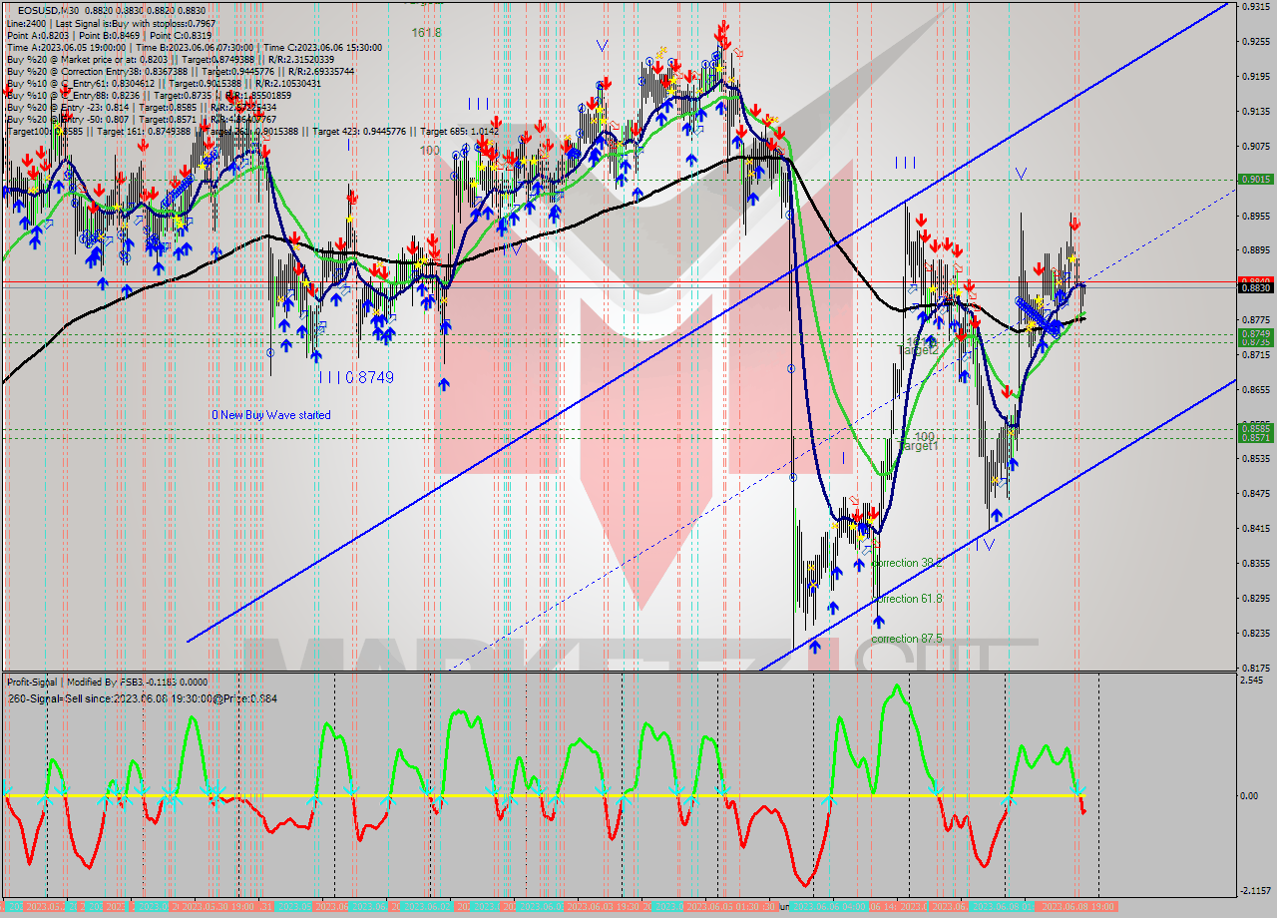The height and width of the screenshot is (918, 1277).
Task: Click the green 0.9015 price tag
Action: pyautogui.click(x=1254, y=180)
